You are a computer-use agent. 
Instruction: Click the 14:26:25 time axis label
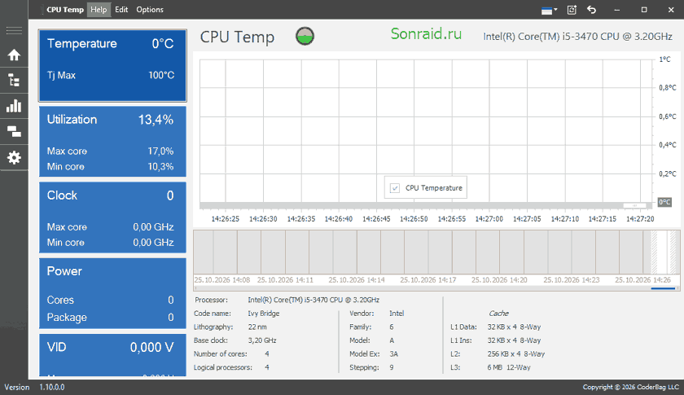pyautogui.click(x=226, y=219)
